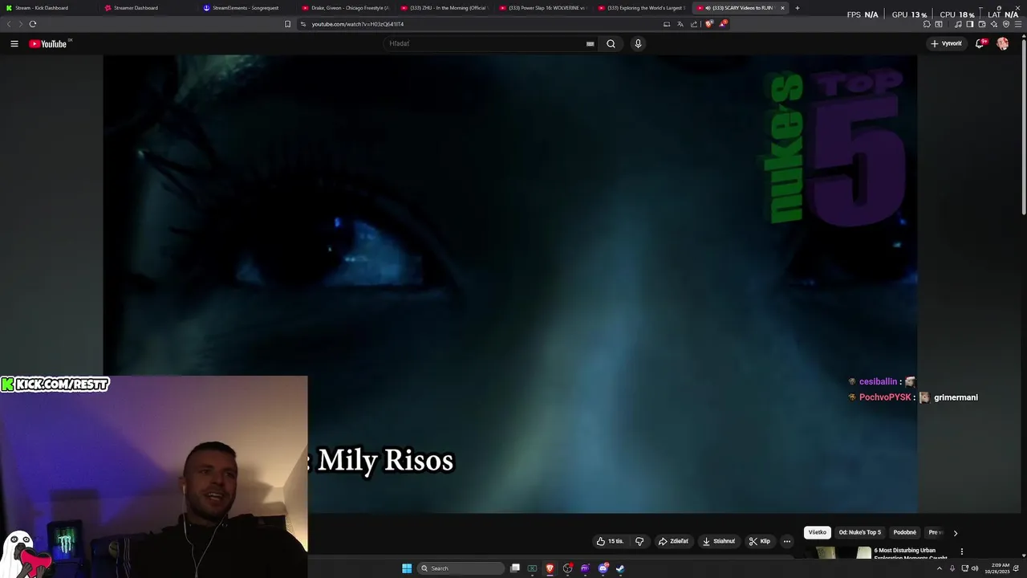Open the Brave VPN shield icon
The image size is (1027, 578).
click(x=1006, y=24)
